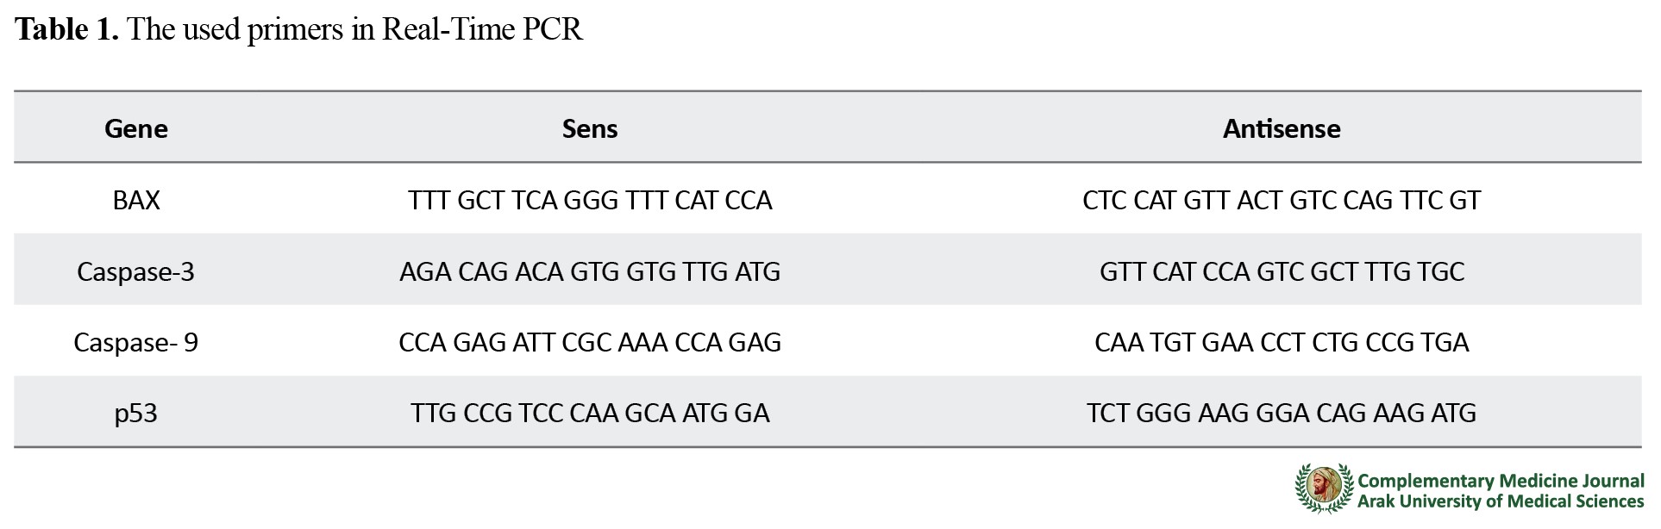Select the Caspase-3 gene cell

pos(136,271)
